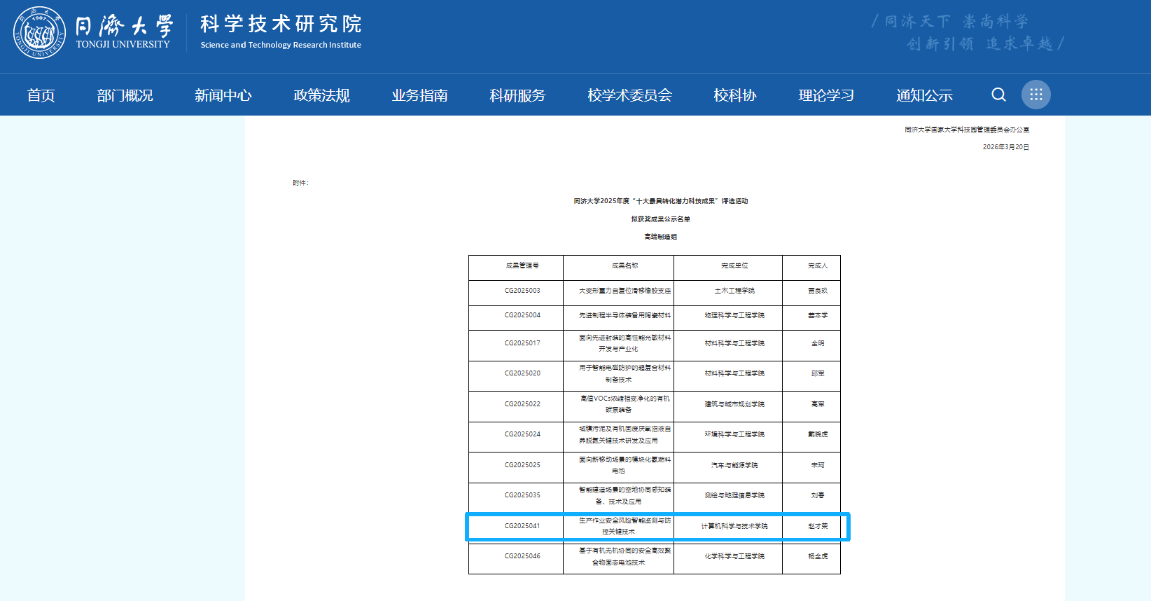Click the CG2025041 cell in highlighted row

(x=522, y=526)
